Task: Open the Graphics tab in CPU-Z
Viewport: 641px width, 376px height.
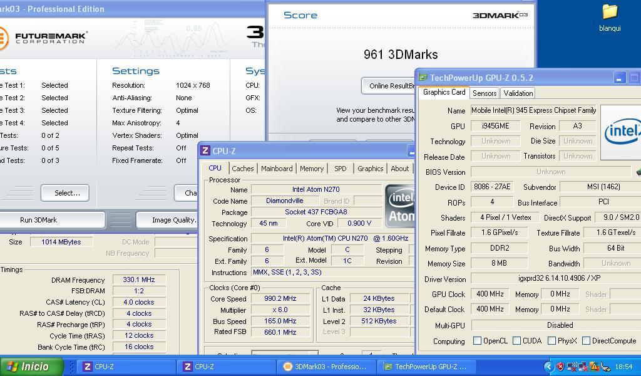Action: coord(371,169)
